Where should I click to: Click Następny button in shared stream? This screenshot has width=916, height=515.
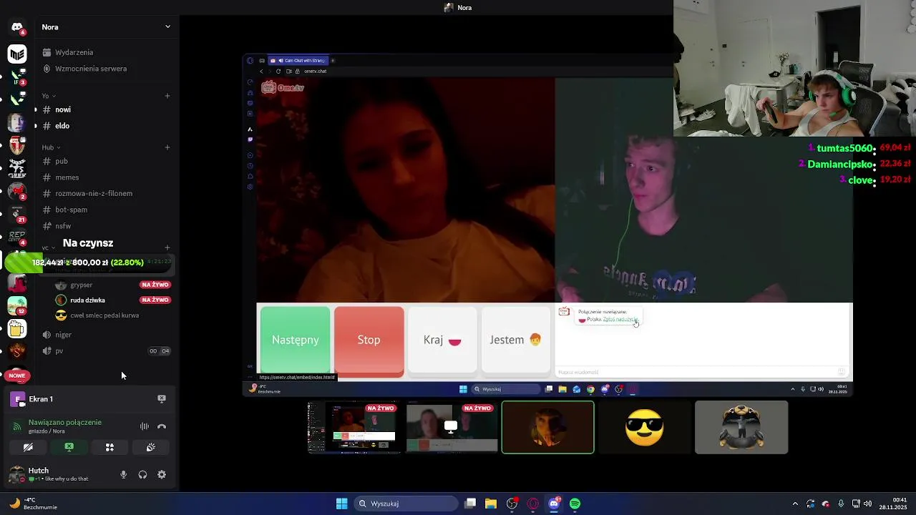coord(296,340)
